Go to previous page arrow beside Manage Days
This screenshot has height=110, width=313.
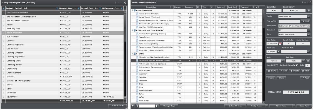(x=137, y=106)
